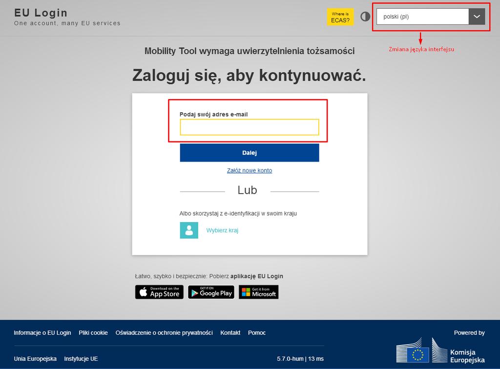Click 'Mobility Tool wymaga uwierzytelnienia tożsamości' text
500x369 pixels.
click(250, 51)
